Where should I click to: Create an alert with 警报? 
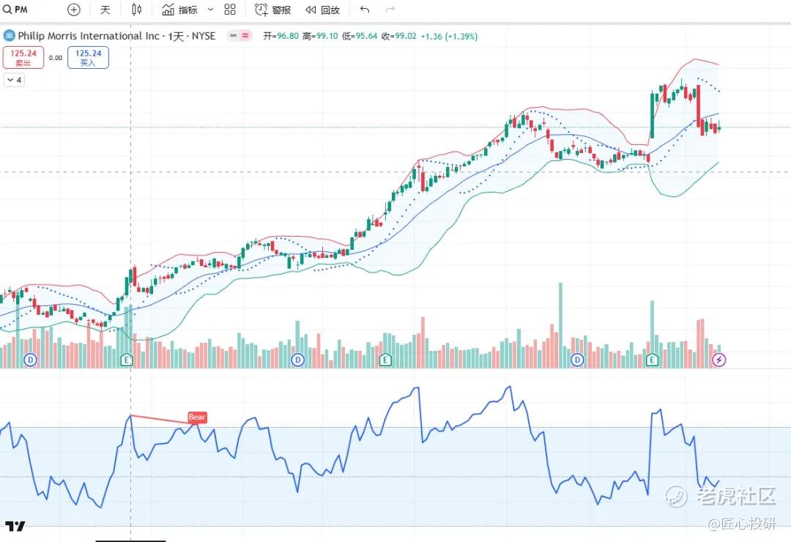point(273,10)
